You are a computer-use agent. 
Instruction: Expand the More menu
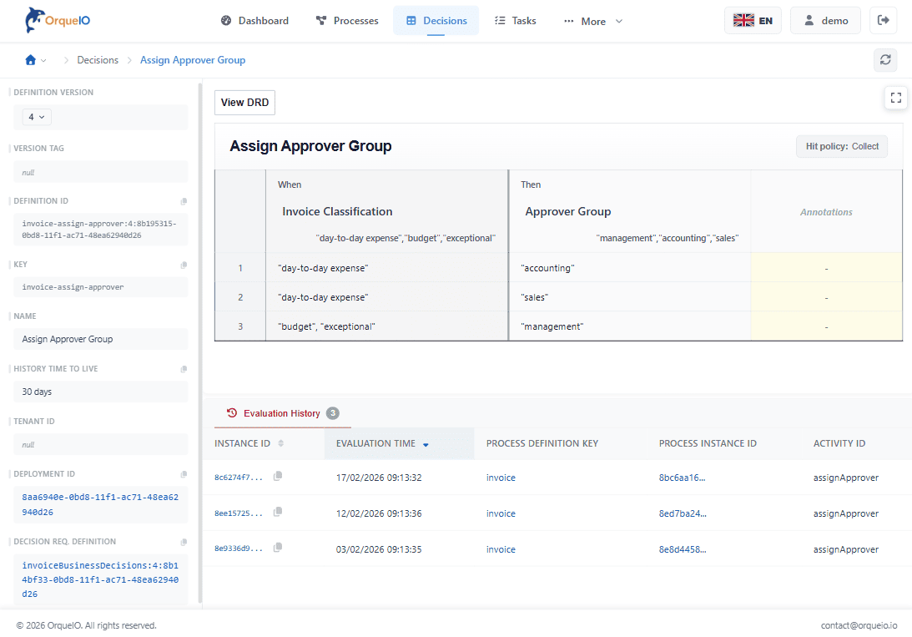[593, 21]
